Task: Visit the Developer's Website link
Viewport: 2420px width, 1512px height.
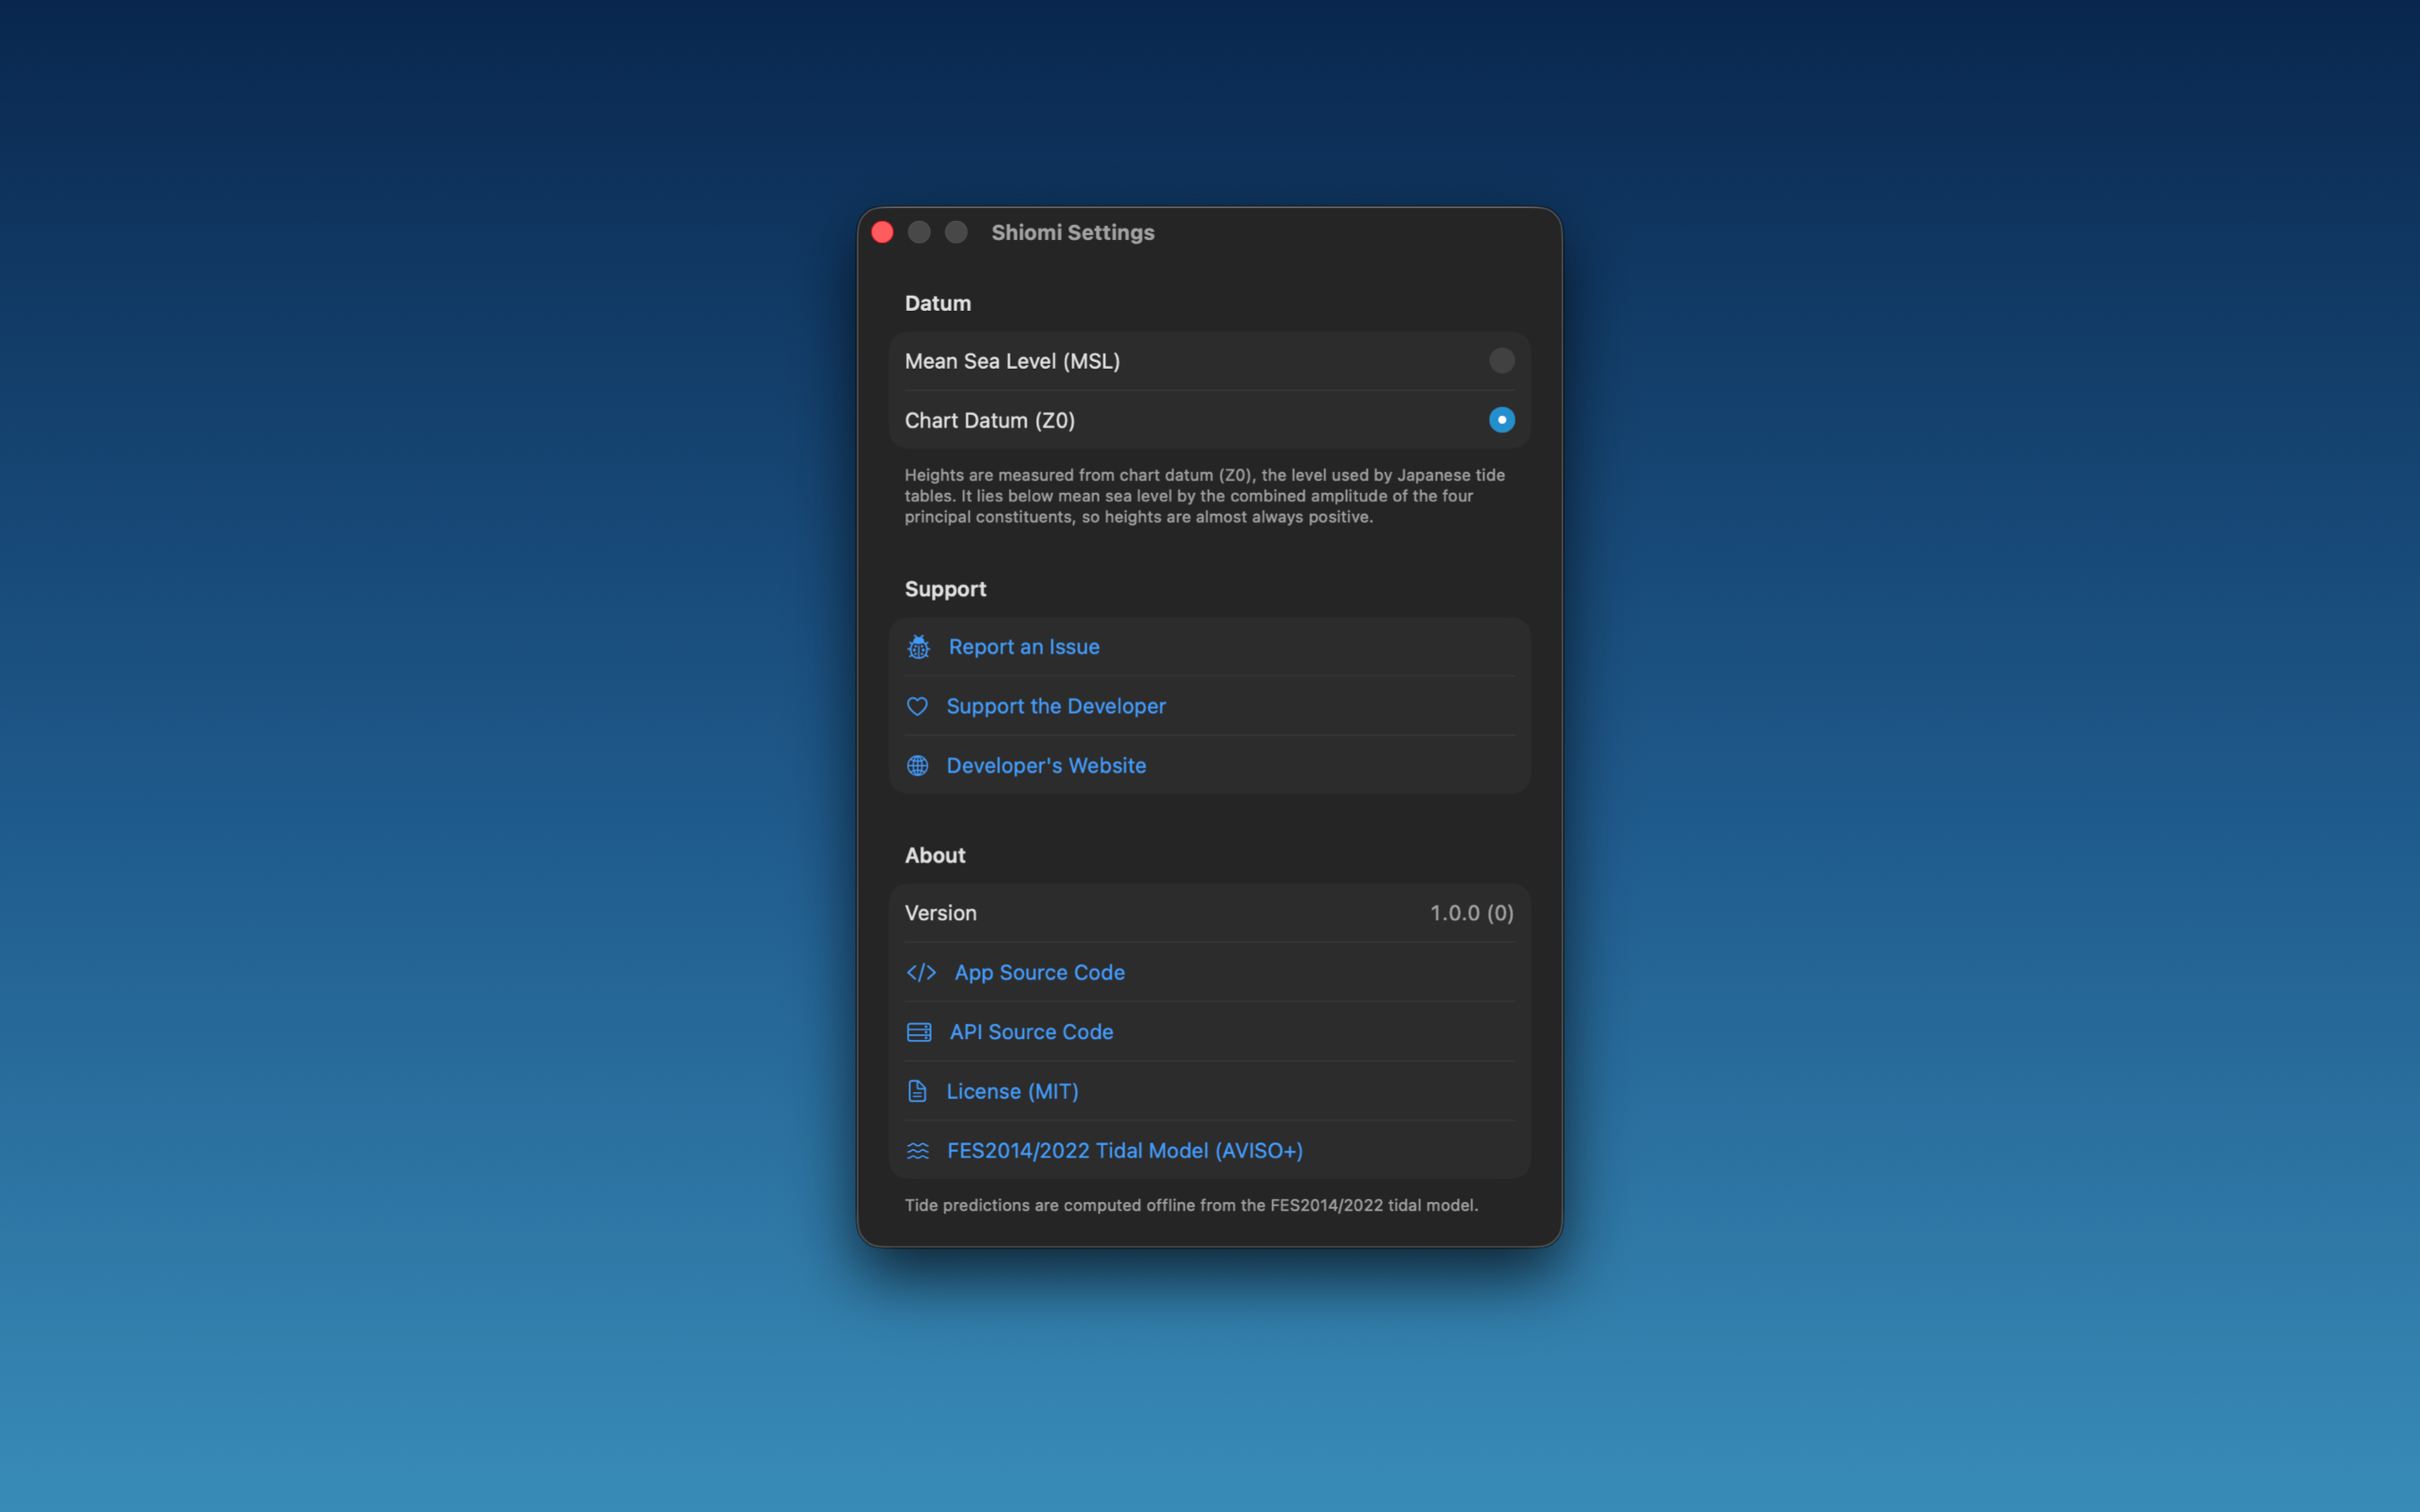Action: 1046,765
